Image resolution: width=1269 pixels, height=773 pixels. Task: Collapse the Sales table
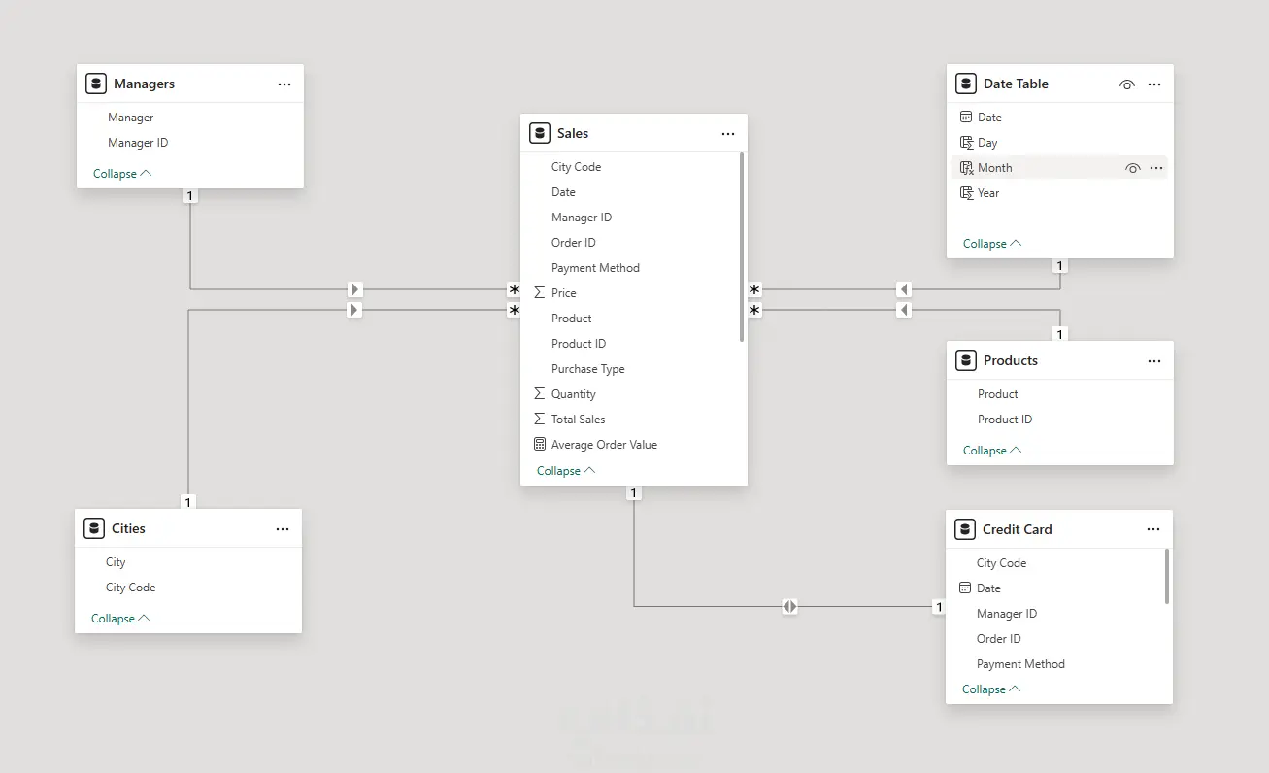point(566,471)
